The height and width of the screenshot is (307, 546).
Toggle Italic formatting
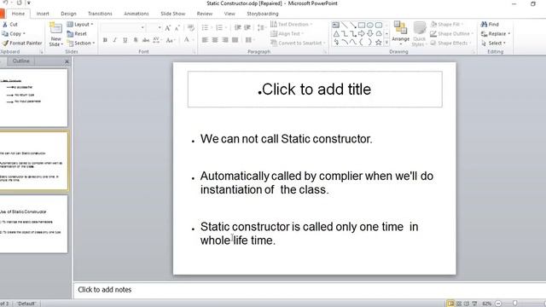tap(115, 40)
